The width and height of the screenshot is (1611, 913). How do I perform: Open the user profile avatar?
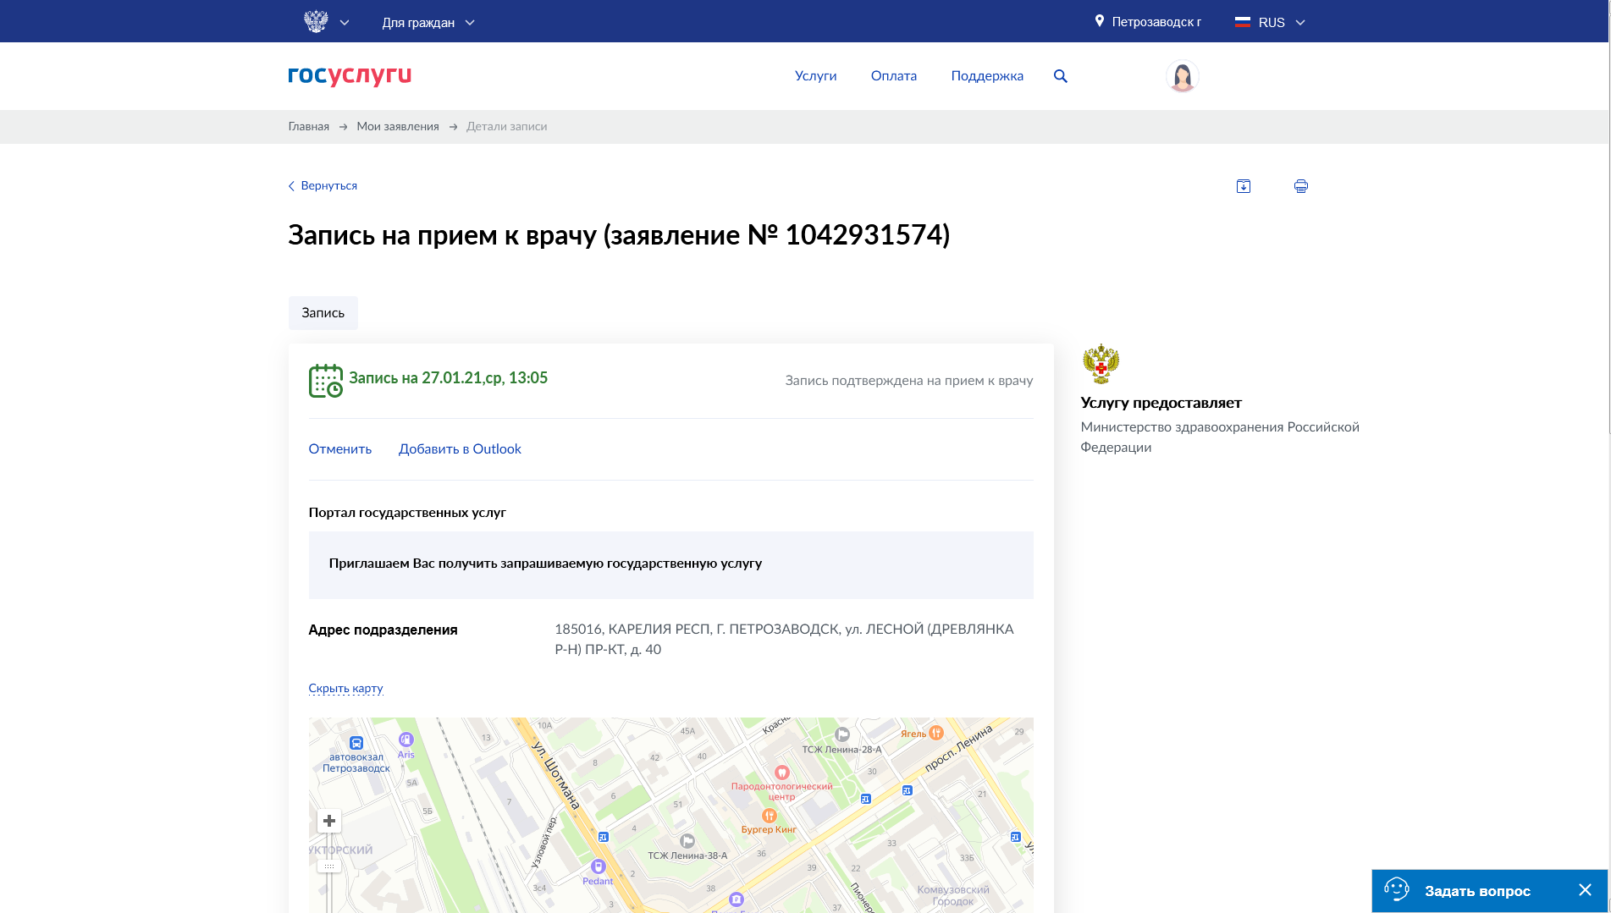pyautogui.click(x=1182, y=76)
